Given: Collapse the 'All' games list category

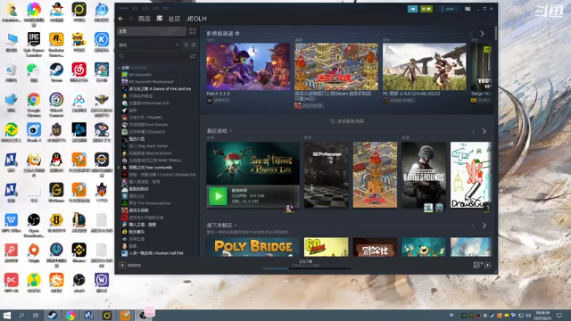Looking at the screenshot, I should point(119,68).
